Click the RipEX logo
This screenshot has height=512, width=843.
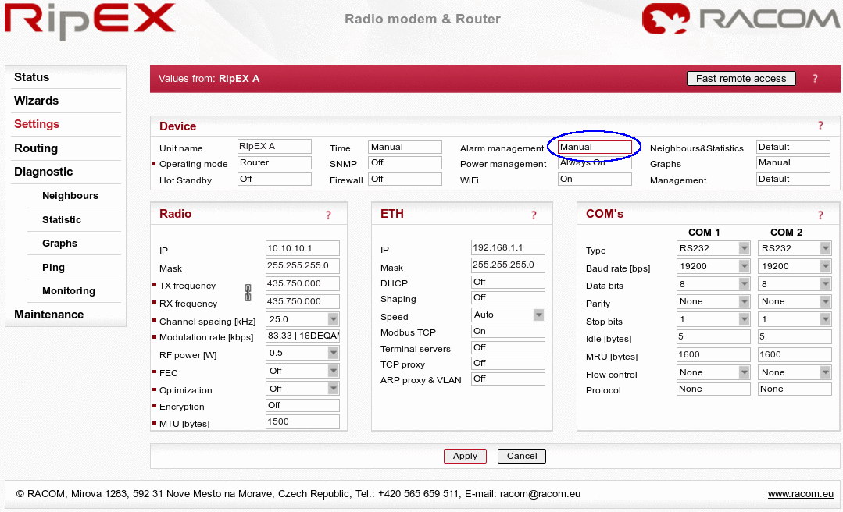tap(91, 20)
